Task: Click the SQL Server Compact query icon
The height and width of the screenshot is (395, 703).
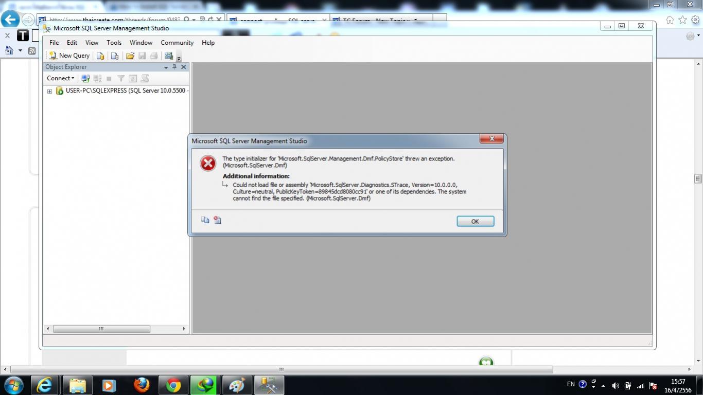Action: [x=115, y=56]
